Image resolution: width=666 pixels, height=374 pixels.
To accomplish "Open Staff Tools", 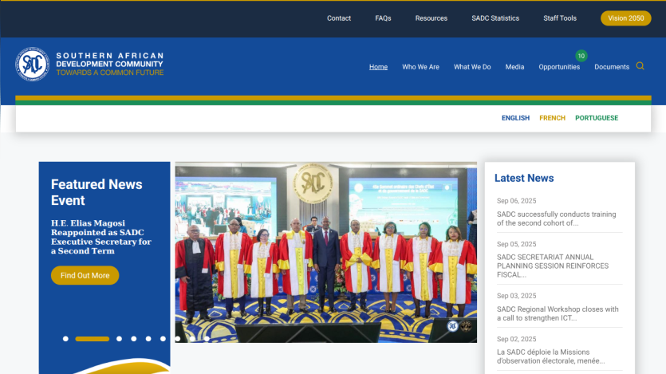I will 560,18.
